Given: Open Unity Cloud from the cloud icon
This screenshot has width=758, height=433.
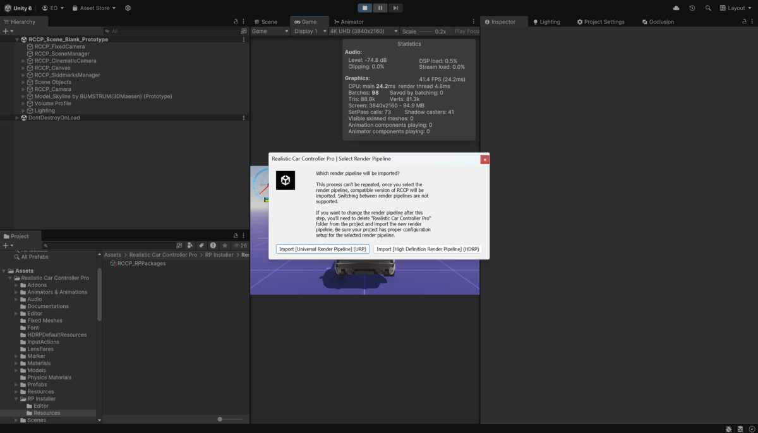Looking at the screenshot, I should 677,8.
